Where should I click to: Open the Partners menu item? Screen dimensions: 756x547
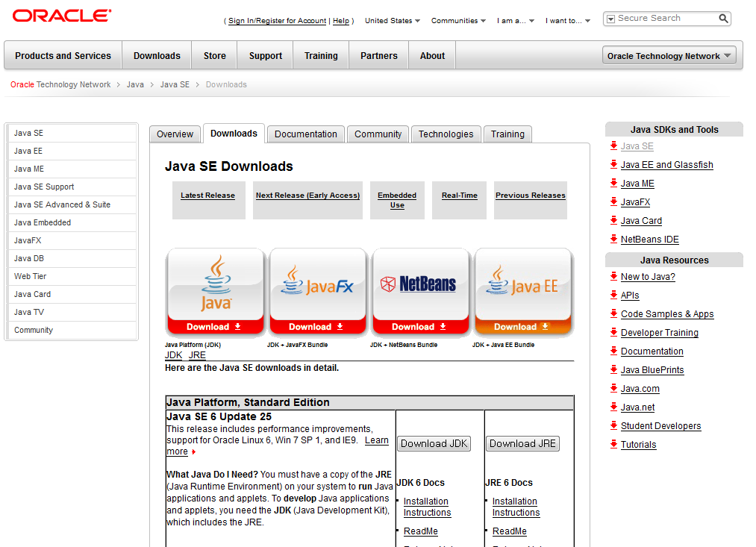coord(379,55)
